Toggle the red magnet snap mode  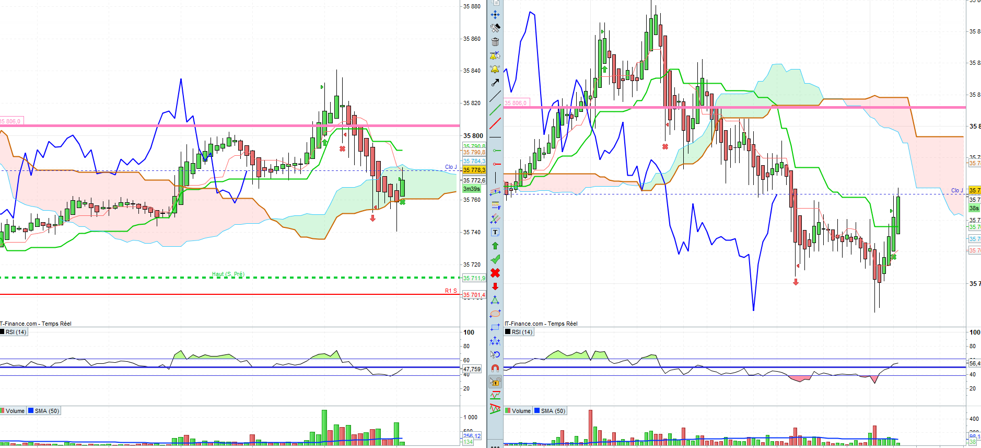click(495, 368)
